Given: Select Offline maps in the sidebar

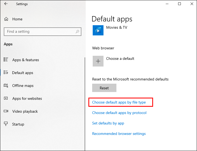Looking at the screenshot, I should point(23,86).
